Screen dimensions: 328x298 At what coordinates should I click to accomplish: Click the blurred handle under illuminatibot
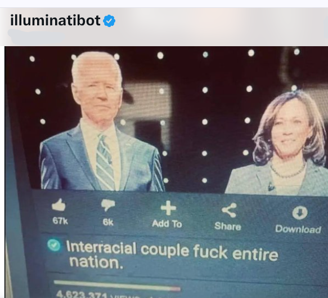tap(35, 35)
